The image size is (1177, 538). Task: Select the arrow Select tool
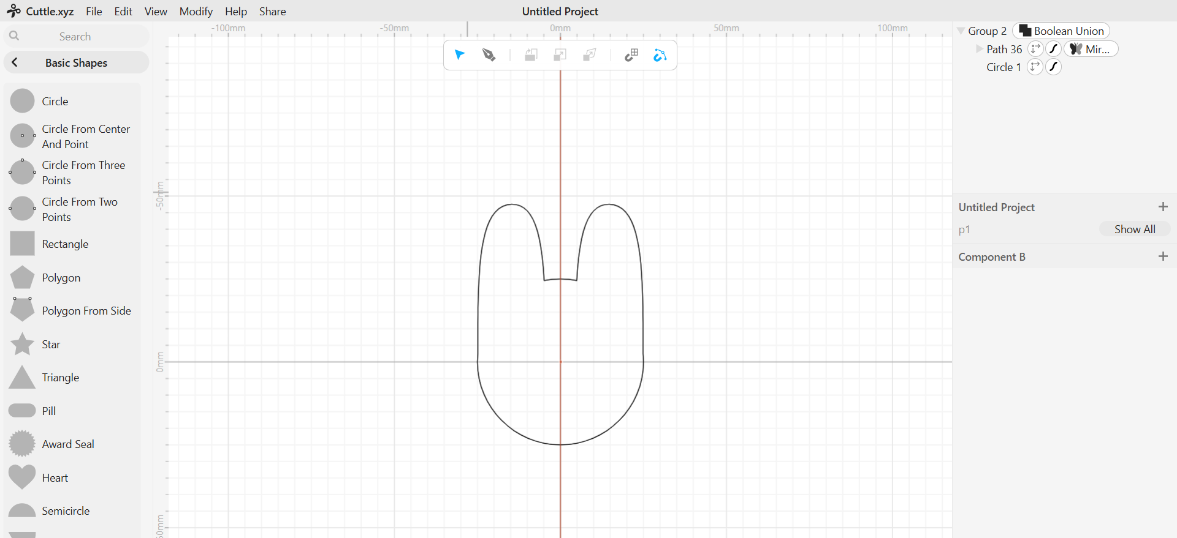(x=460, y=55)
